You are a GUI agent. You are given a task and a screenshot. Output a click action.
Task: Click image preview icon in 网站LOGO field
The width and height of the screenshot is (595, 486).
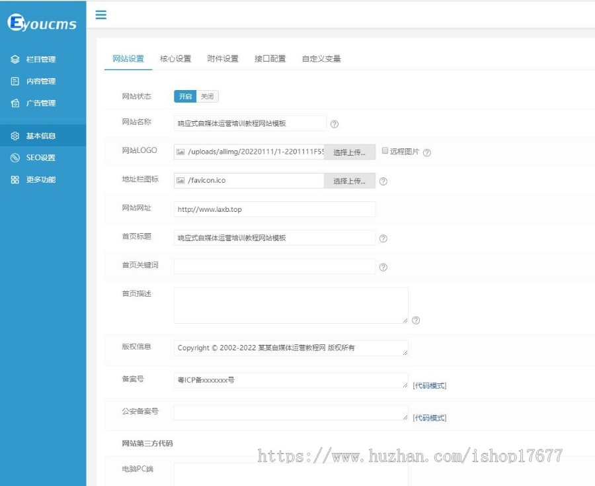click(x=180, y=152)
